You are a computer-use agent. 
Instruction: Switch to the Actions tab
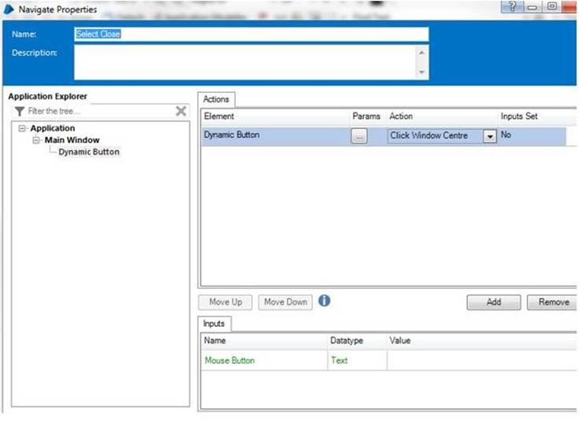tap(216, 99)
